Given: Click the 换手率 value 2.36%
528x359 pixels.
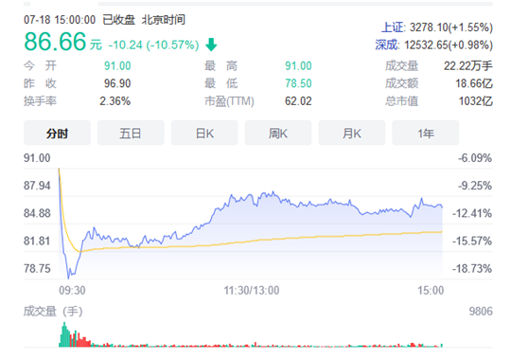Looking at the screenshot, I should click(114, 100).
